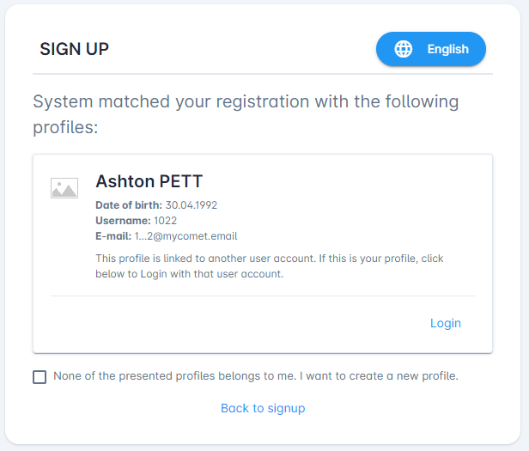Tick the 'None of the presented profiles' checkbox
Image resolution: width=529 pixels, height=451 pixels.
[40, 376]
